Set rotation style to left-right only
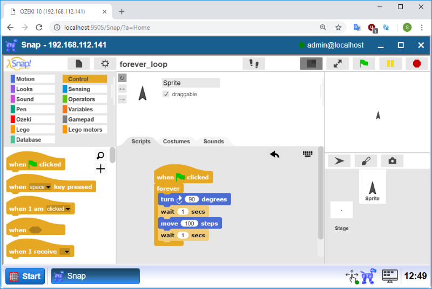 (x=123, y=89)
